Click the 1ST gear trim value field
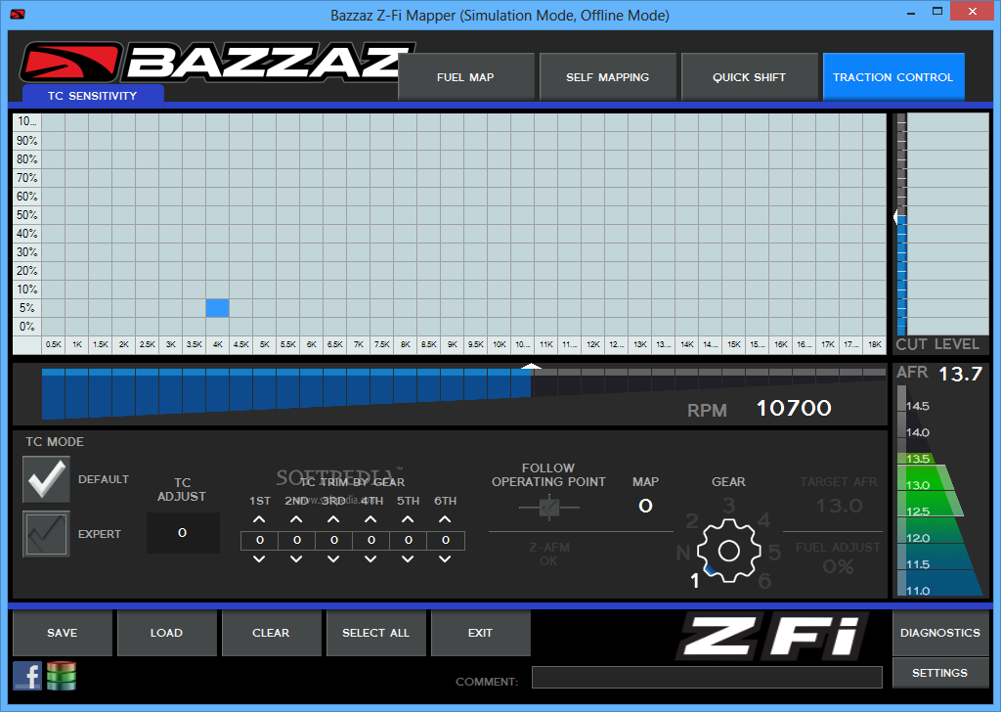1001x712 pixels. 259,540
